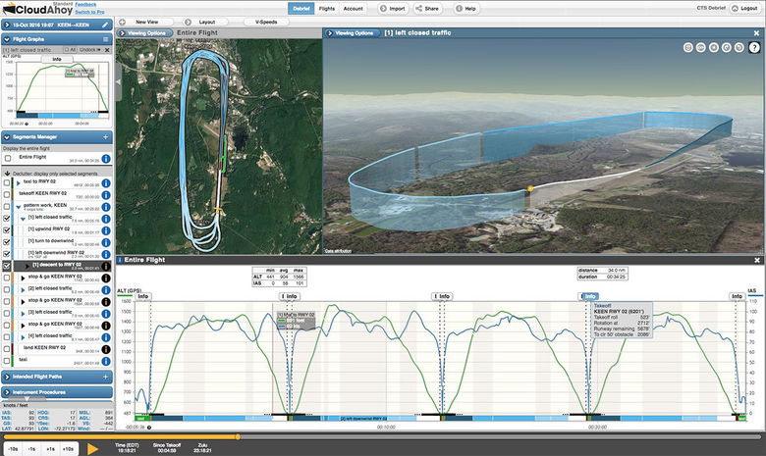This screenshot has height=456, width=766.
Task: Uncheck the [1] left closed traffic checkbox
Action: [x=6, y=219]
